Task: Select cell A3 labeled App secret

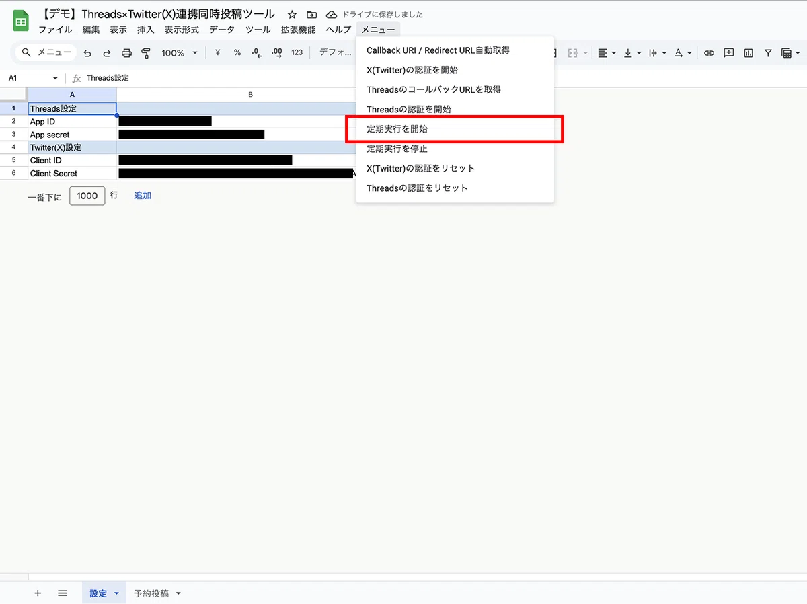Action: pyautogui.click(x=72, y=135)
